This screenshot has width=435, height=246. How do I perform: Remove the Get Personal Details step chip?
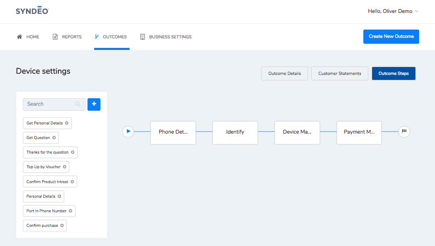(67, 123)
